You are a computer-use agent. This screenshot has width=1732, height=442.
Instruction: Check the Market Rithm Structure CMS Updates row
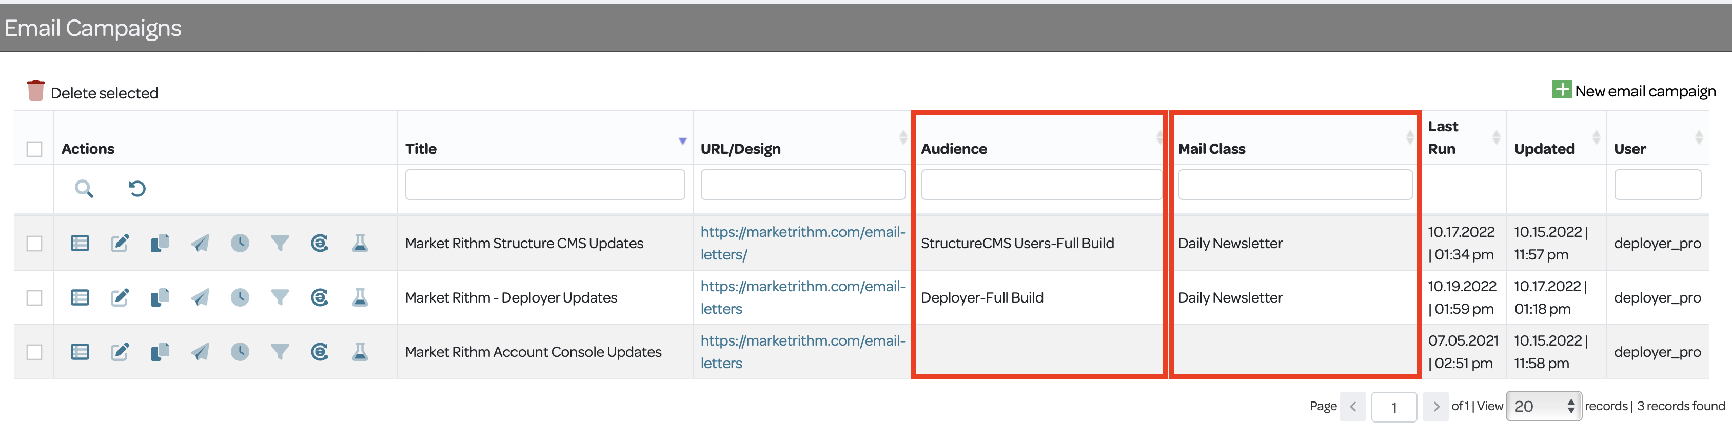[x=34, y=243]
